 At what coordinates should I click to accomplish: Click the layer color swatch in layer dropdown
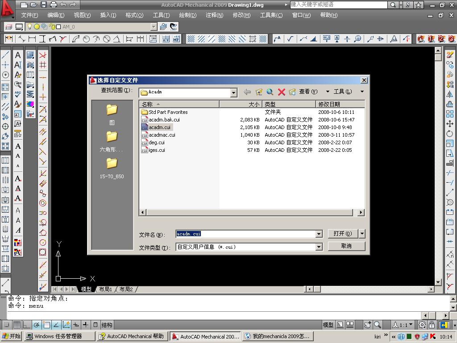58,27
